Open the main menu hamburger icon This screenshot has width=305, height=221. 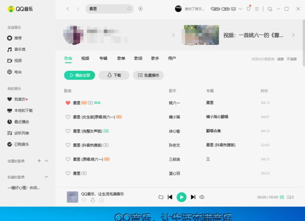[257, 9]
